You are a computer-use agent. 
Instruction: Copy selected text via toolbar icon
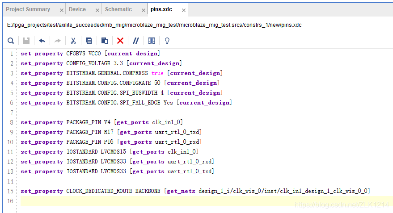click(x=89, y=41)
